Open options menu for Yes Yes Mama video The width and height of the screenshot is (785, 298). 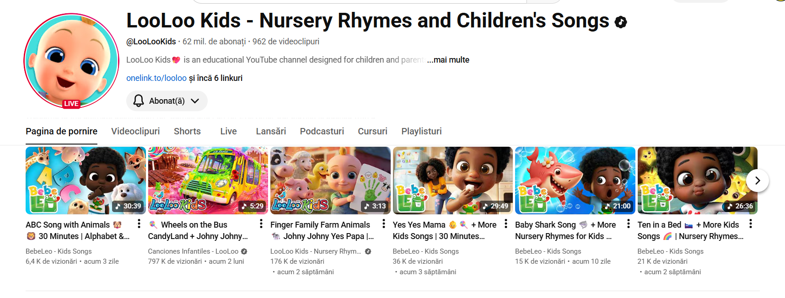(506, 224)
